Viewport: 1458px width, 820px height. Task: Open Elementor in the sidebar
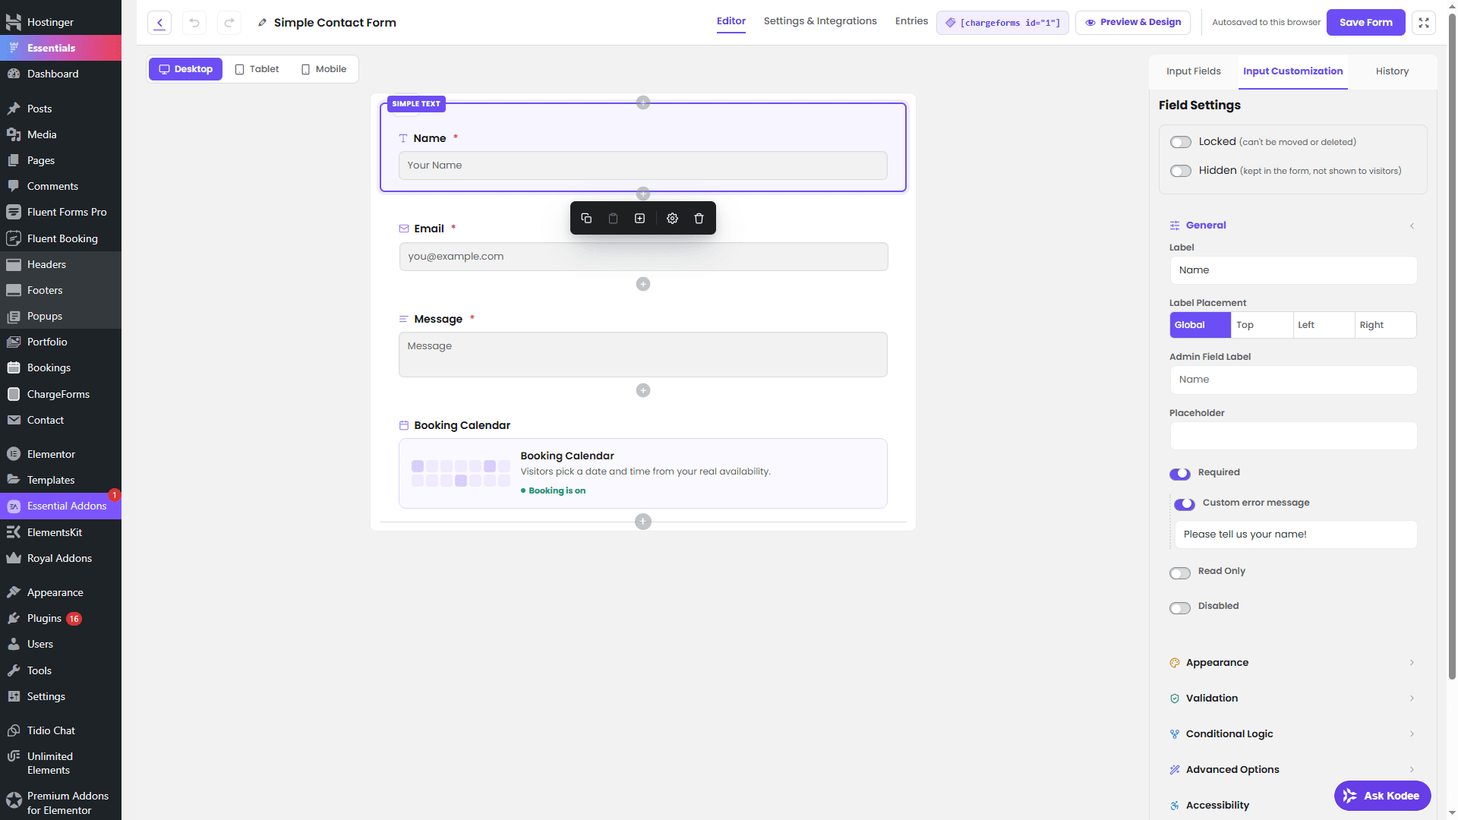[61, 454]
